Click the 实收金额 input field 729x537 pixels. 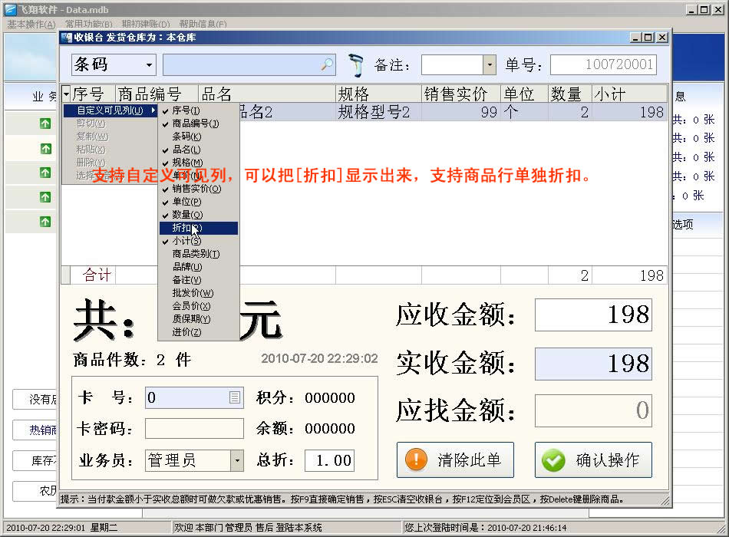(x=592, y=364)
